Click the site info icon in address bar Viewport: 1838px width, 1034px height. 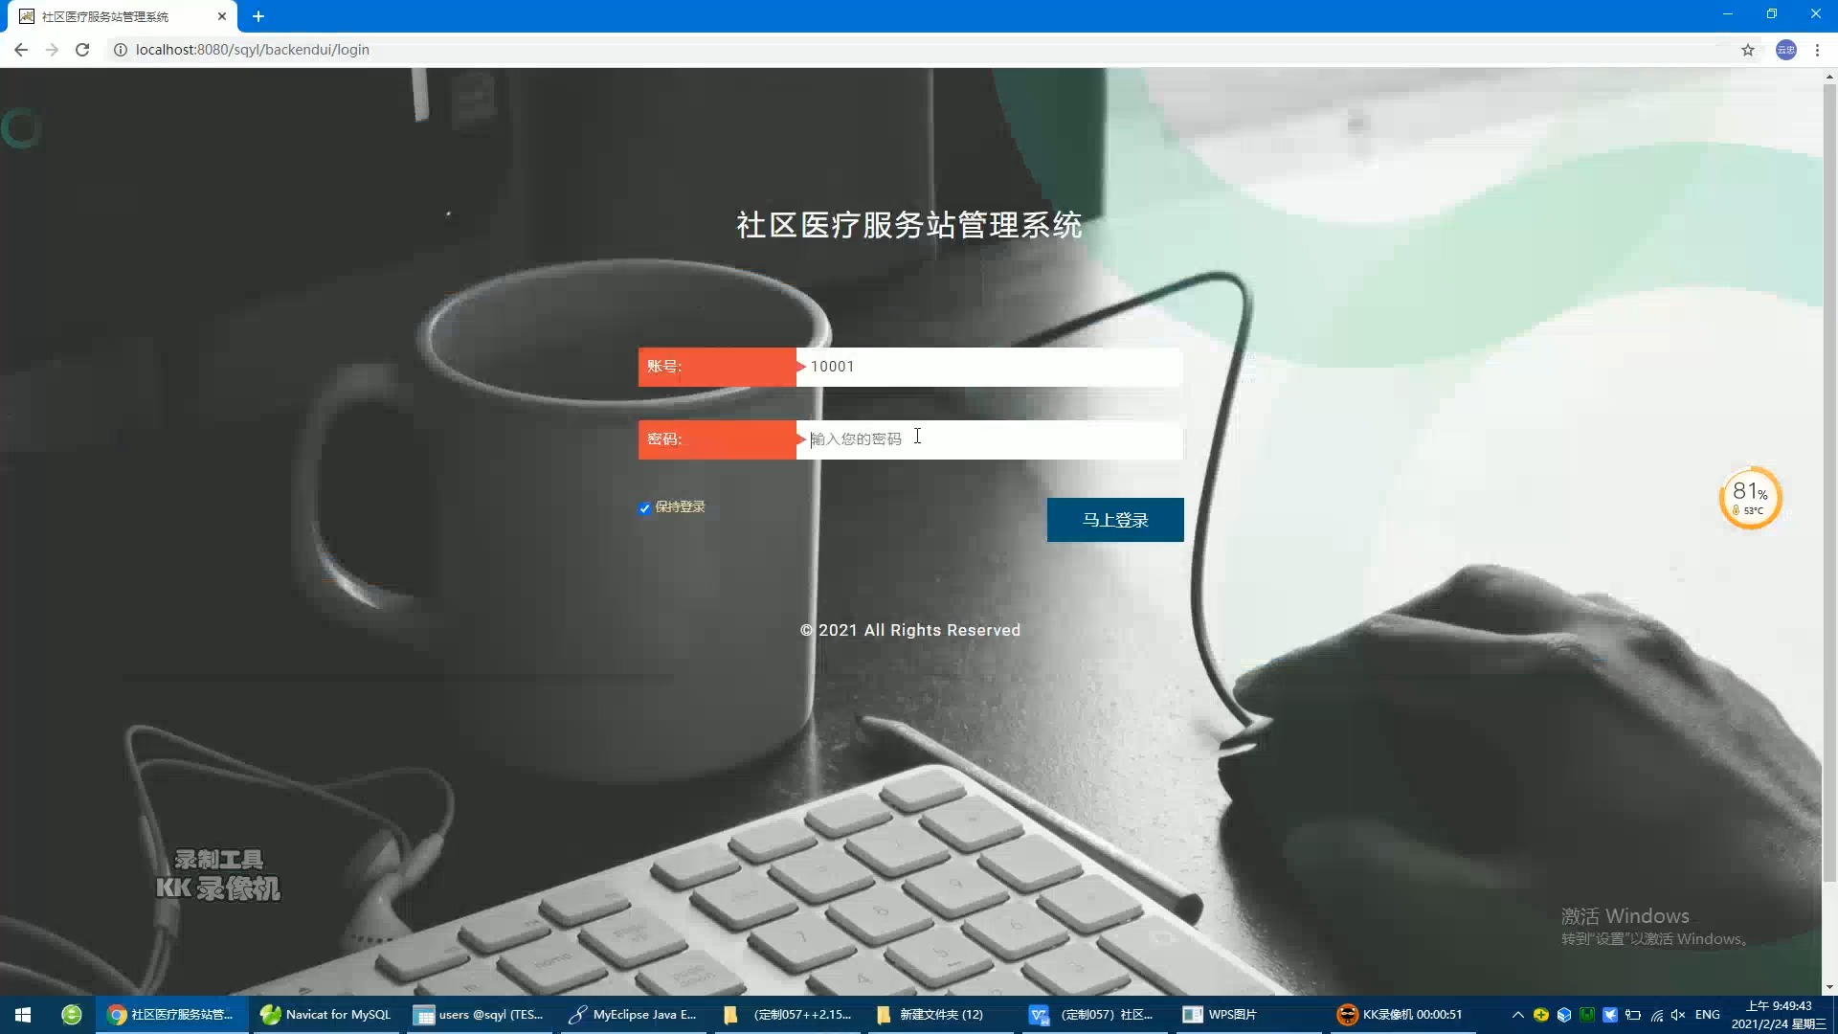coord(121,50)
